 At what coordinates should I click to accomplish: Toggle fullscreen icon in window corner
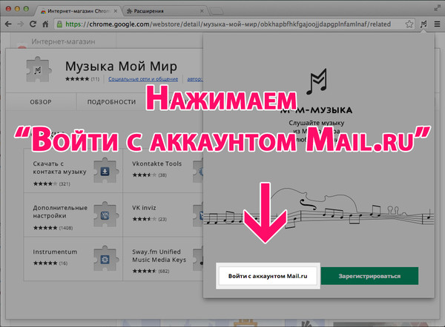tap(437, 9)
